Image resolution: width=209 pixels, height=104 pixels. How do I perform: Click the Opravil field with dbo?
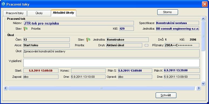click(x=135, y=77)
